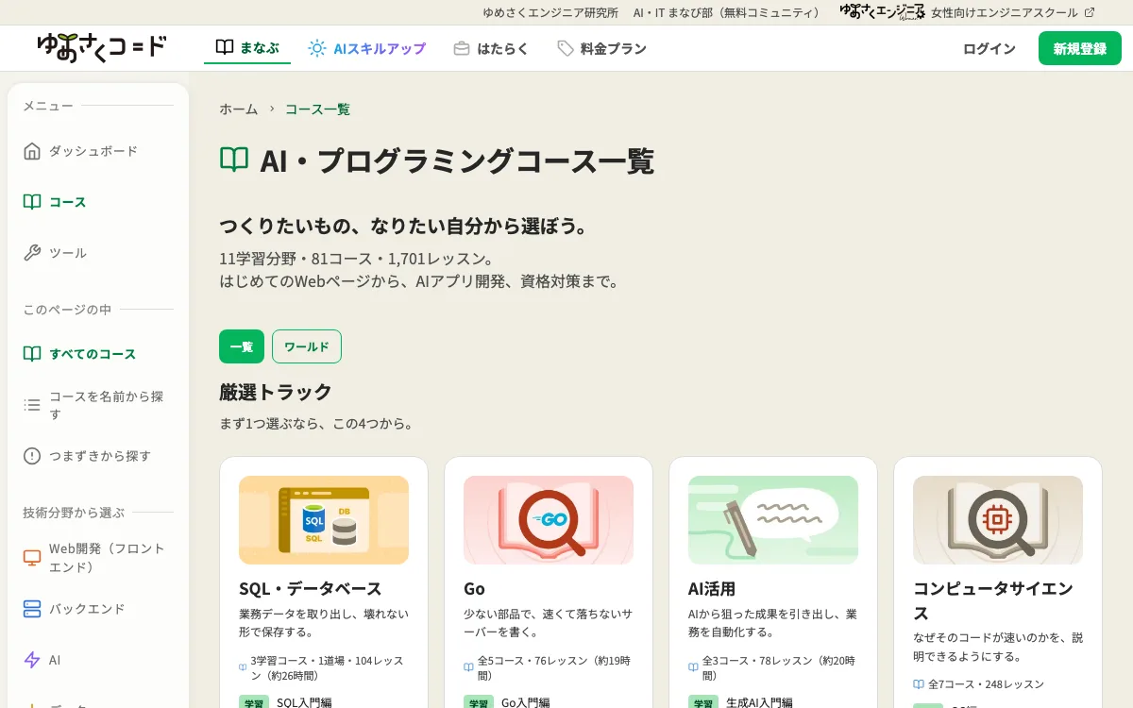
Task: Click the 厳選トラック section heading
Action: click(276, 391)
